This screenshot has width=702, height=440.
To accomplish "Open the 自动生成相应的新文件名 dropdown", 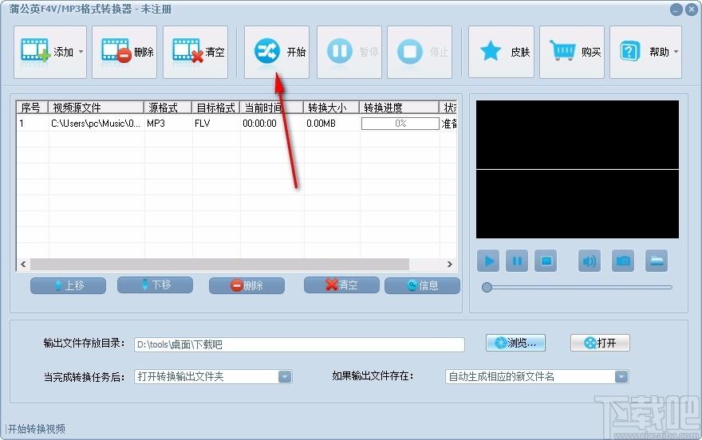I will (537, 376).
